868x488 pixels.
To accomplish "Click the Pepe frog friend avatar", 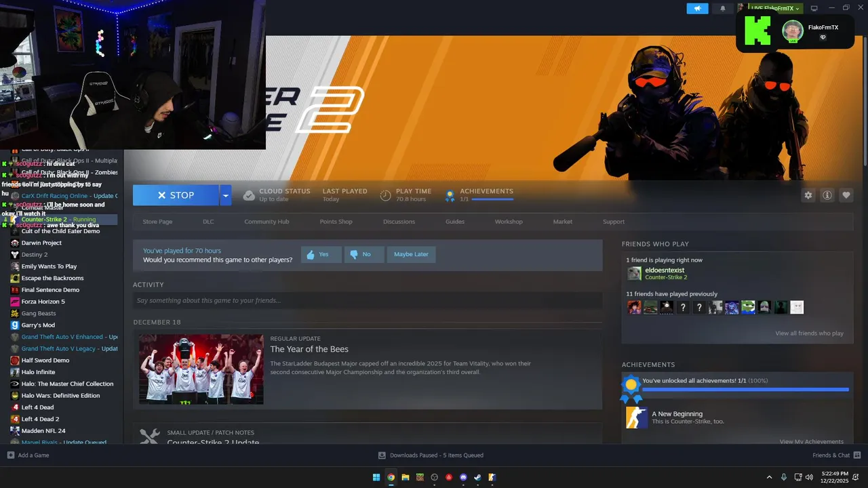I will pos(748,308).
